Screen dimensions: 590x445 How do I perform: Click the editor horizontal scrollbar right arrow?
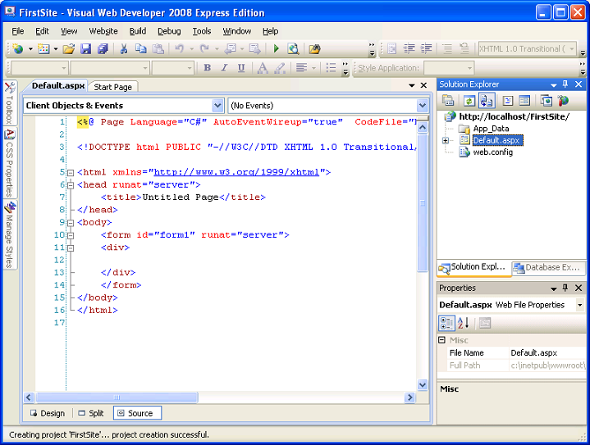409,397
